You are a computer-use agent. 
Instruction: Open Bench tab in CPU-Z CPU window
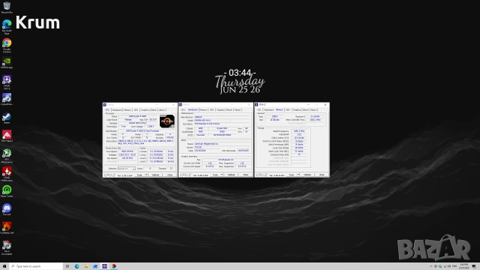154,110
